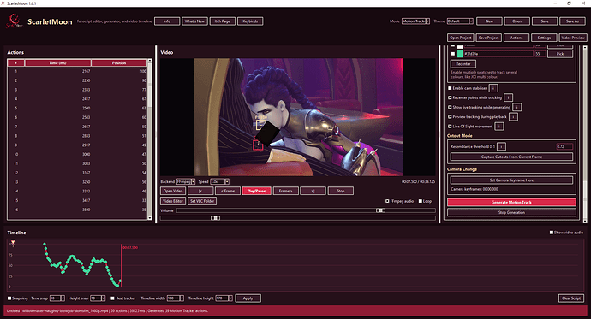Screen dimensions: 591x319
Task: Click Stop Generation
Action: [511, 213]
